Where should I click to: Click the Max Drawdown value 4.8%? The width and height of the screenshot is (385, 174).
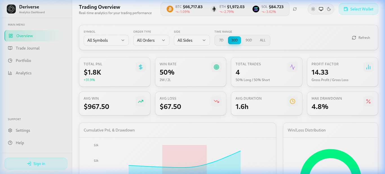(x=320, y=107)
